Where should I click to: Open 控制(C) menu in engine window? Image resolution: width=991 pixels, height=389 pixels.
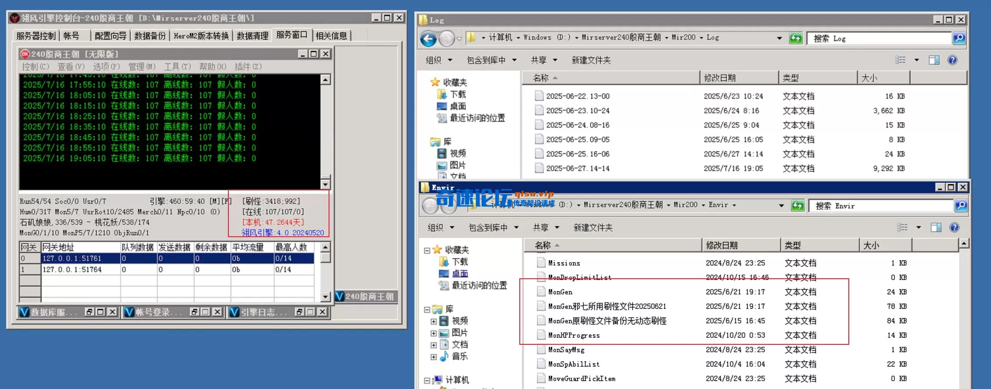click(35, 67)
